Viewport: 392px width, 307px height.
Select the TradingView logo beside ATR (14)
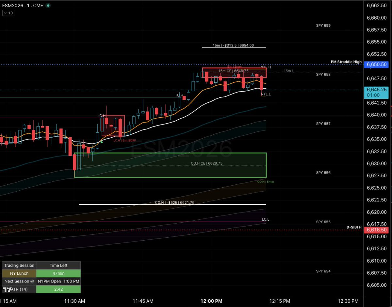point(7,289)
